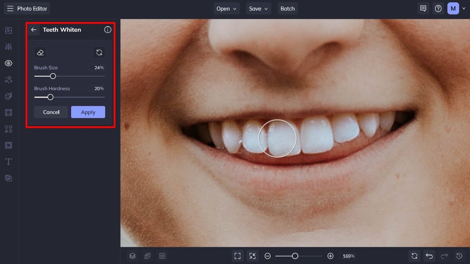Open the Frames sidebar icon
The image size is (470, 264).
[x=8, y=113]
